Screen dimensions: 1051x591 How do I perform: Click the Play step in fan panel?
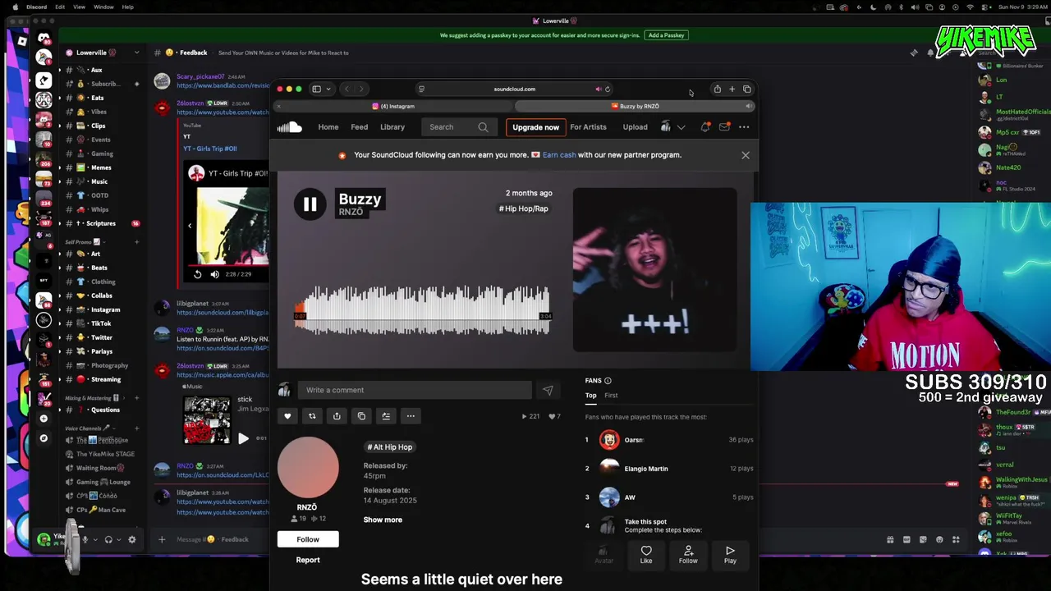730,555
